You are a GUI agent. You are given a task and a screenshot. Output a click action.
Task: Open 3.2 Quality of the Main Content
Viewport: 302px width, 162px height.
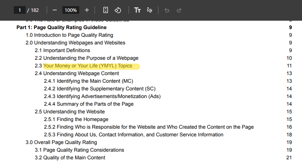point(70,157)
